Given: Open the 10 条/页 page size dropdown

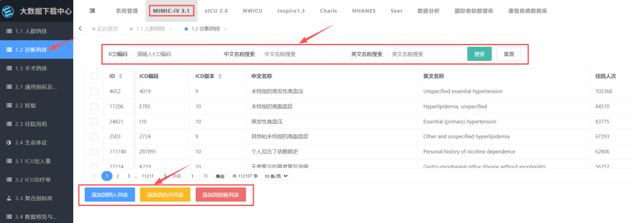Looking at the screenshot, I should pos(275,176).
